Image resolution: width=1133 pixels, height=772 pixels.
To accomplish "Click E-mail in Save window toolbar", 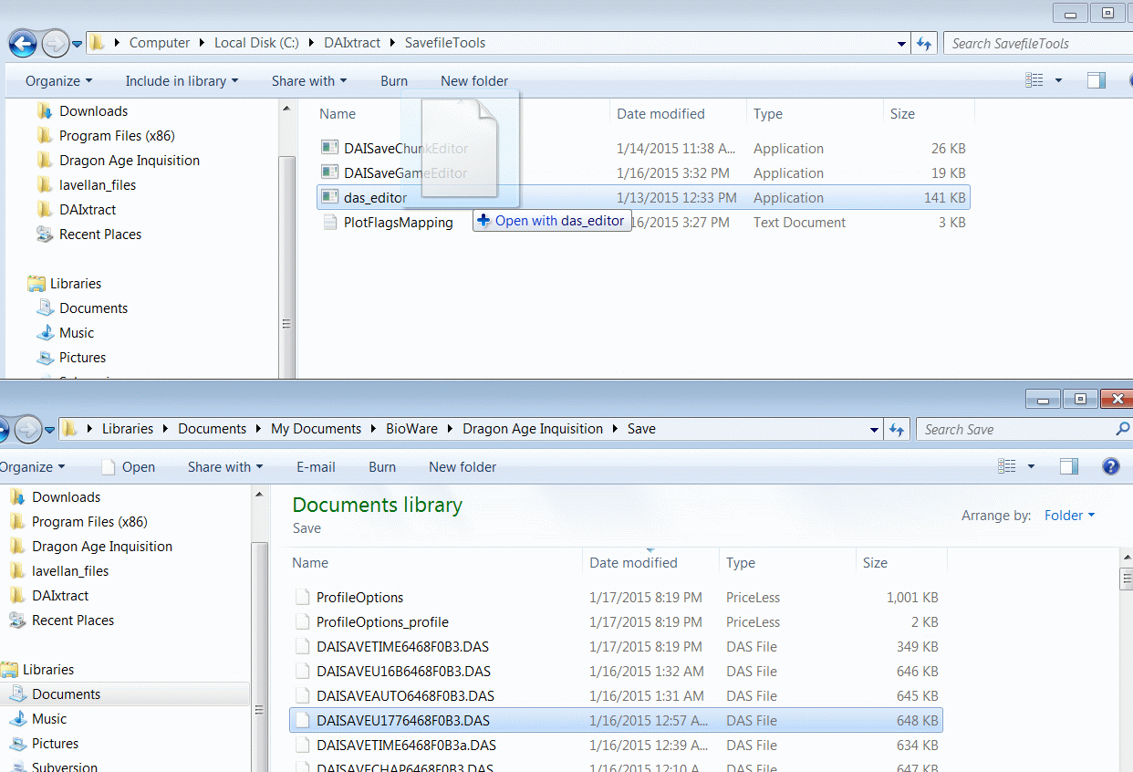I will pos(316,466).
